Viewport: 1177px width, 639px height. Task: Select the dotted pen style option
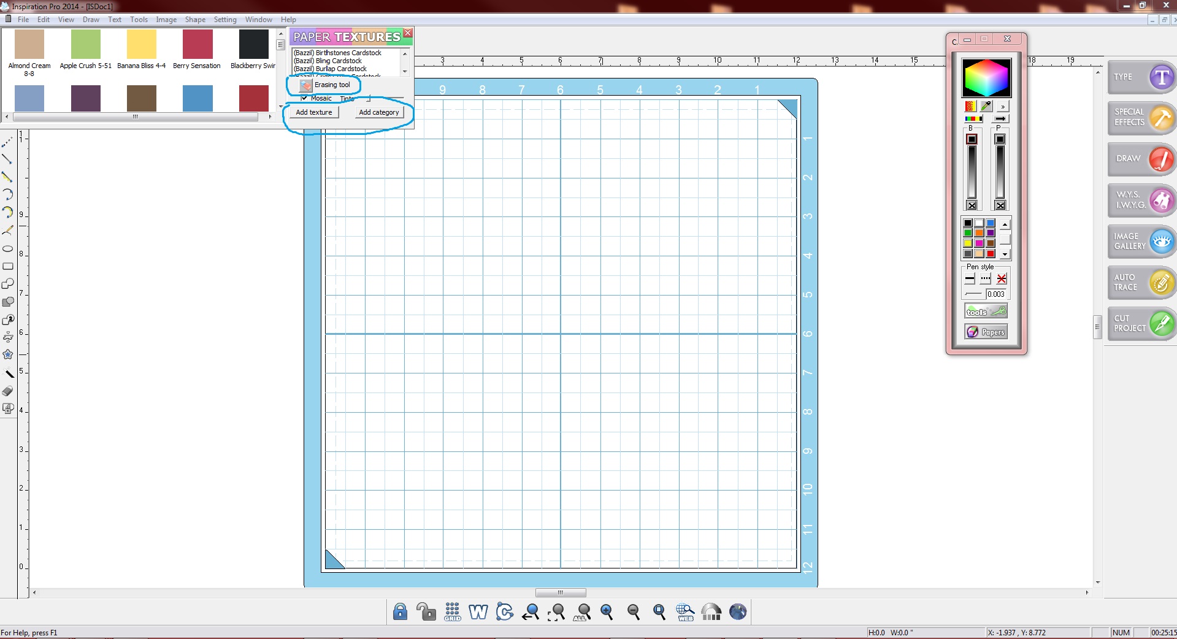pyautogui.click(x=985, y=279)
